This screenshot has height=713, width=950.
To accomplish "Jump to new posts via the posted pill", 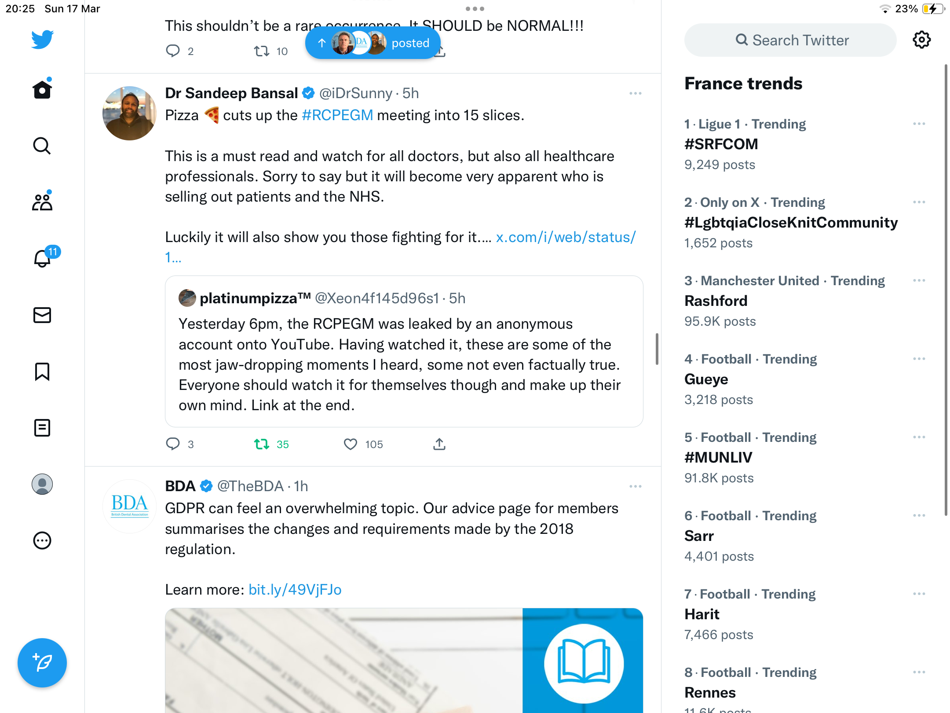I will [x=373, y=43].
